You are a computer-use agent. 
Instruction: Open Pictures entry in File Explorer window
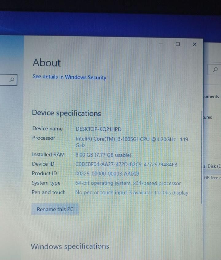tap(208, 117)
